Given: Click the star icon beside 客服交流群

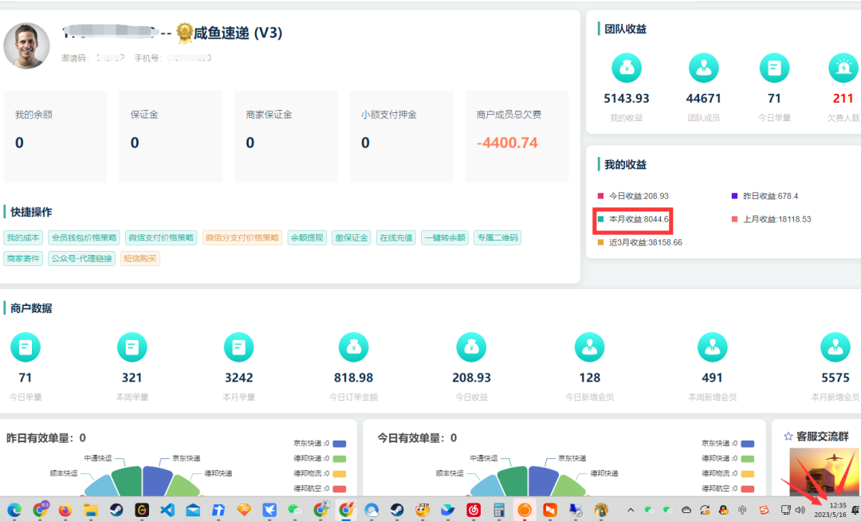Looking at the screenshot, I should (x=788, y=434).
